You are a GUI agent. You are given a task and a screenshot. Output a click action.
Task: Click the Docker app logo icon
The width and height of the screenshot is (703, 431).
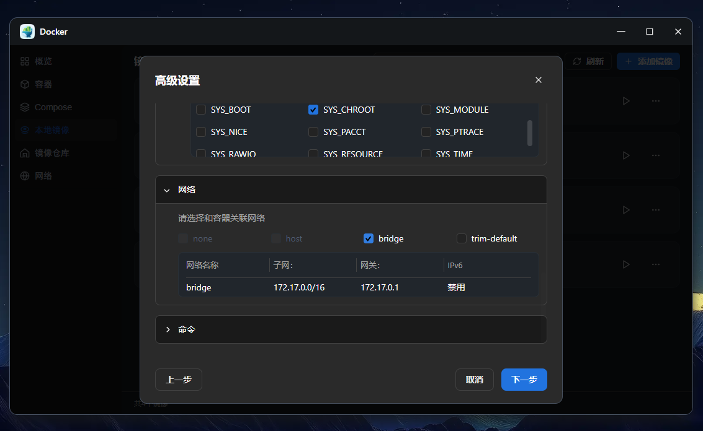click(27, 32)
